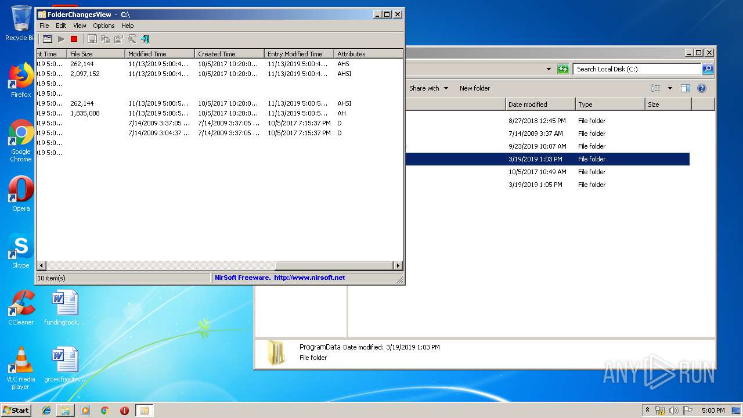
Task: Select the folder modified 9/23/2019 10:07 AM
Action: (x=548, y=146)
